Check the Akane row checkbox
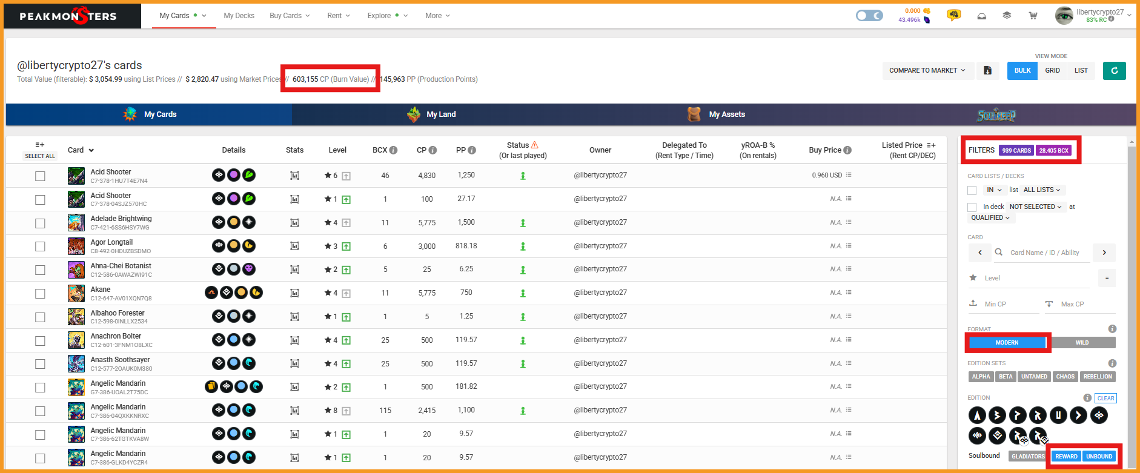The width and height of the screenshot is (1140, 473). click(x=40, y=294)
